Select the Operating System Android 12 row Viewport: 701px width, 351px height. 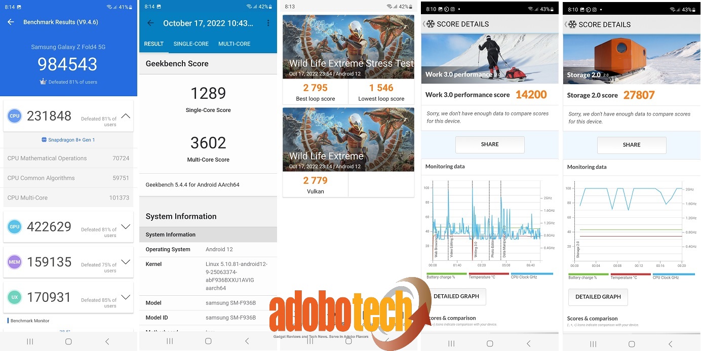pyautogui.click(x=208, y=249)
